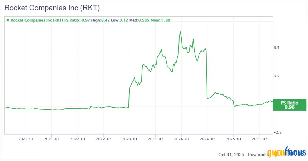The height and width of the screenshot is (161, 308).
Task: Click legend text 'Rocket Companies Inc (RKT) PS Ratio: 0.97'
Action: click(x=50, y=20)
